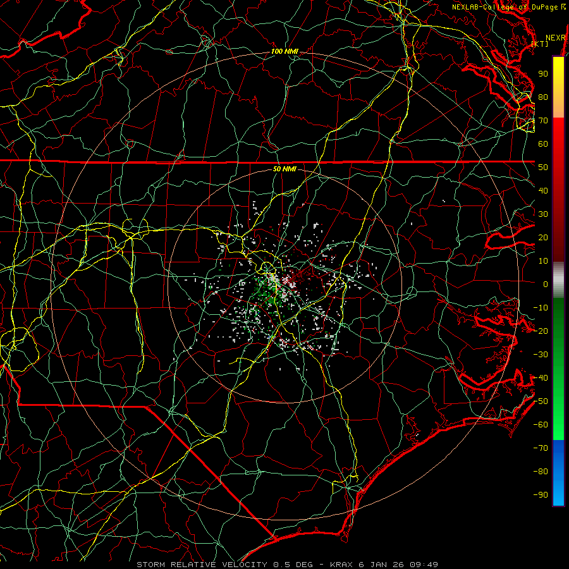Click the 90 value on the velocity scale
The height and width of the screenshot is (569, 569).
click(x=543, y=74)
